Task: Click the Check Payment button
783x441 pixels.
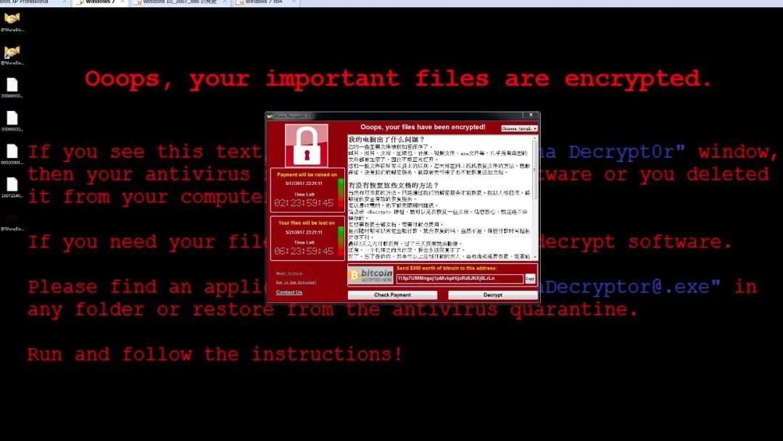Action: pos(392,294)
